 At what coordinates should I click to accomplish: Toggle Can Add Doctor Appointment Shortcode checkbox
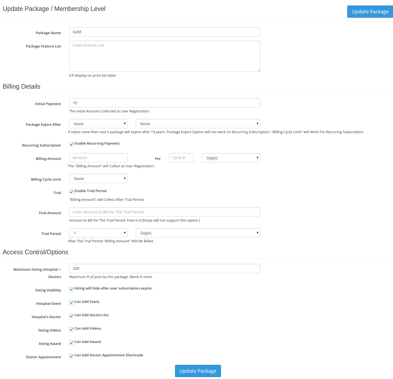tap(71, 356)
